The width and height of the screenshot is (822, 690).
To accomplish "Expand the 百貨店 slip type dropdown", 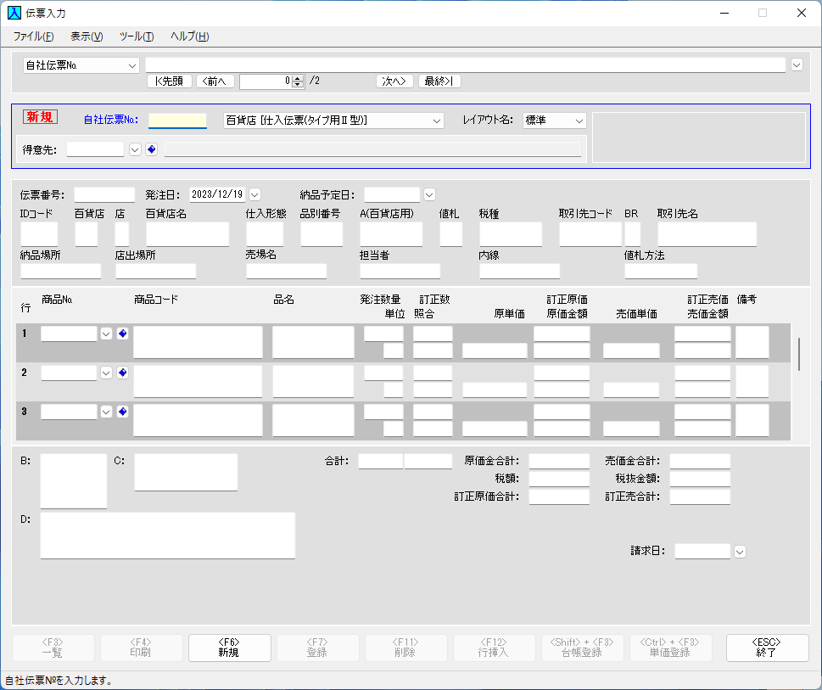I will pos(437,121).
